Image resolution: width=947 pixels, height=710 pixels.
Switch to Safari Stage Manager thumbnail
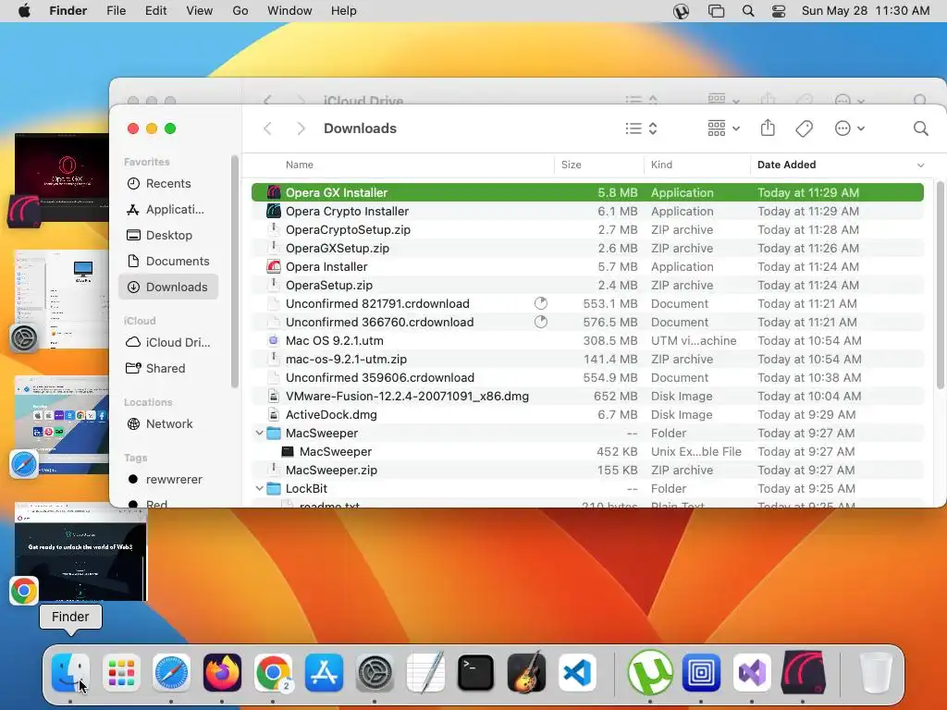[x=62, y=424]
